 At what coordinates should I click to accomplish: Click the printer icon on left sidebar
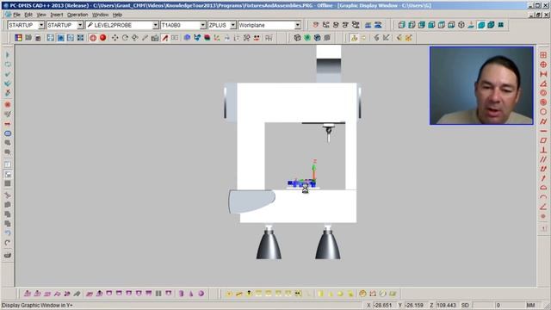pos(8,255)
